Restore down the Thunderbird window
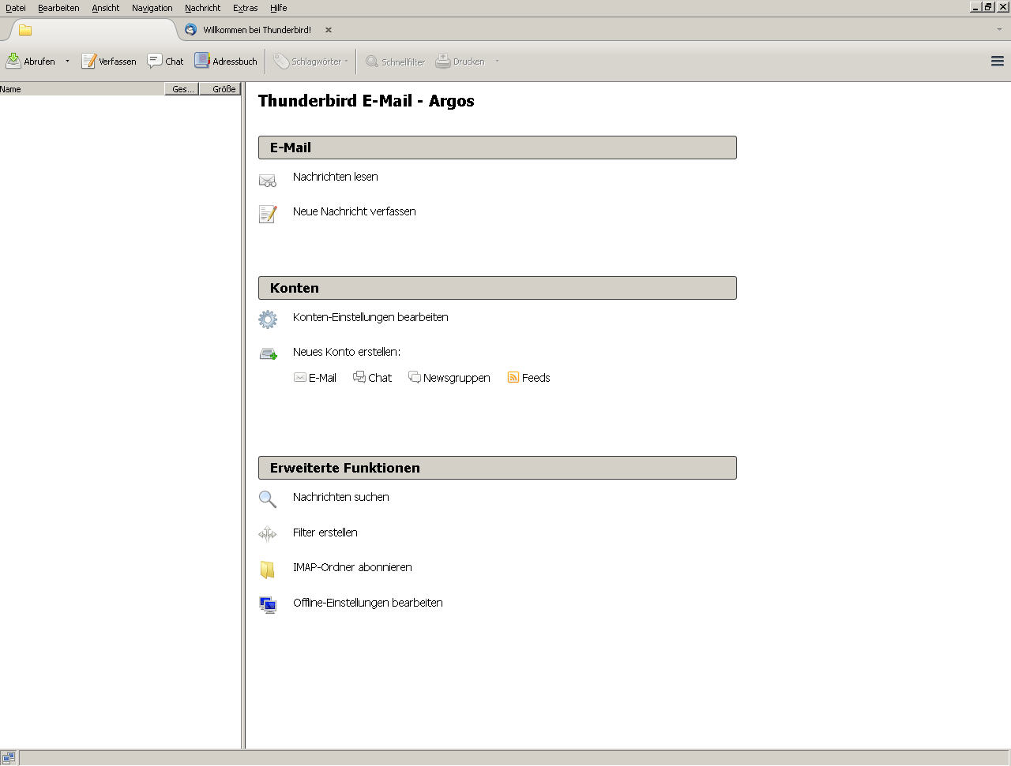The width and height of the screenshot is (1011, 766). [x=988, y=7]
